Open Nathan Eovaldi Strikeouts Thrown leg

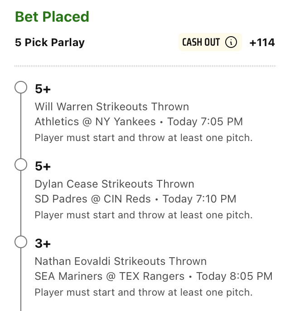pos(121,261)
